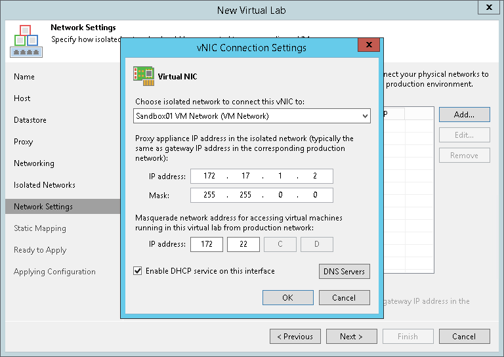Screen dimensions: 504x357
Task: Close the New Virtual Lab window
Action: click(490, 9)
